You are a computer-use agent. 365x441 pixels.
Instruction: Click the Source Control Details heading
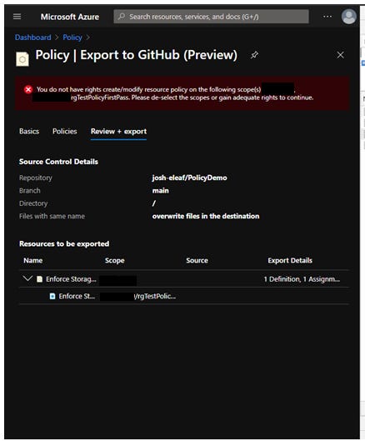(58, 162)
